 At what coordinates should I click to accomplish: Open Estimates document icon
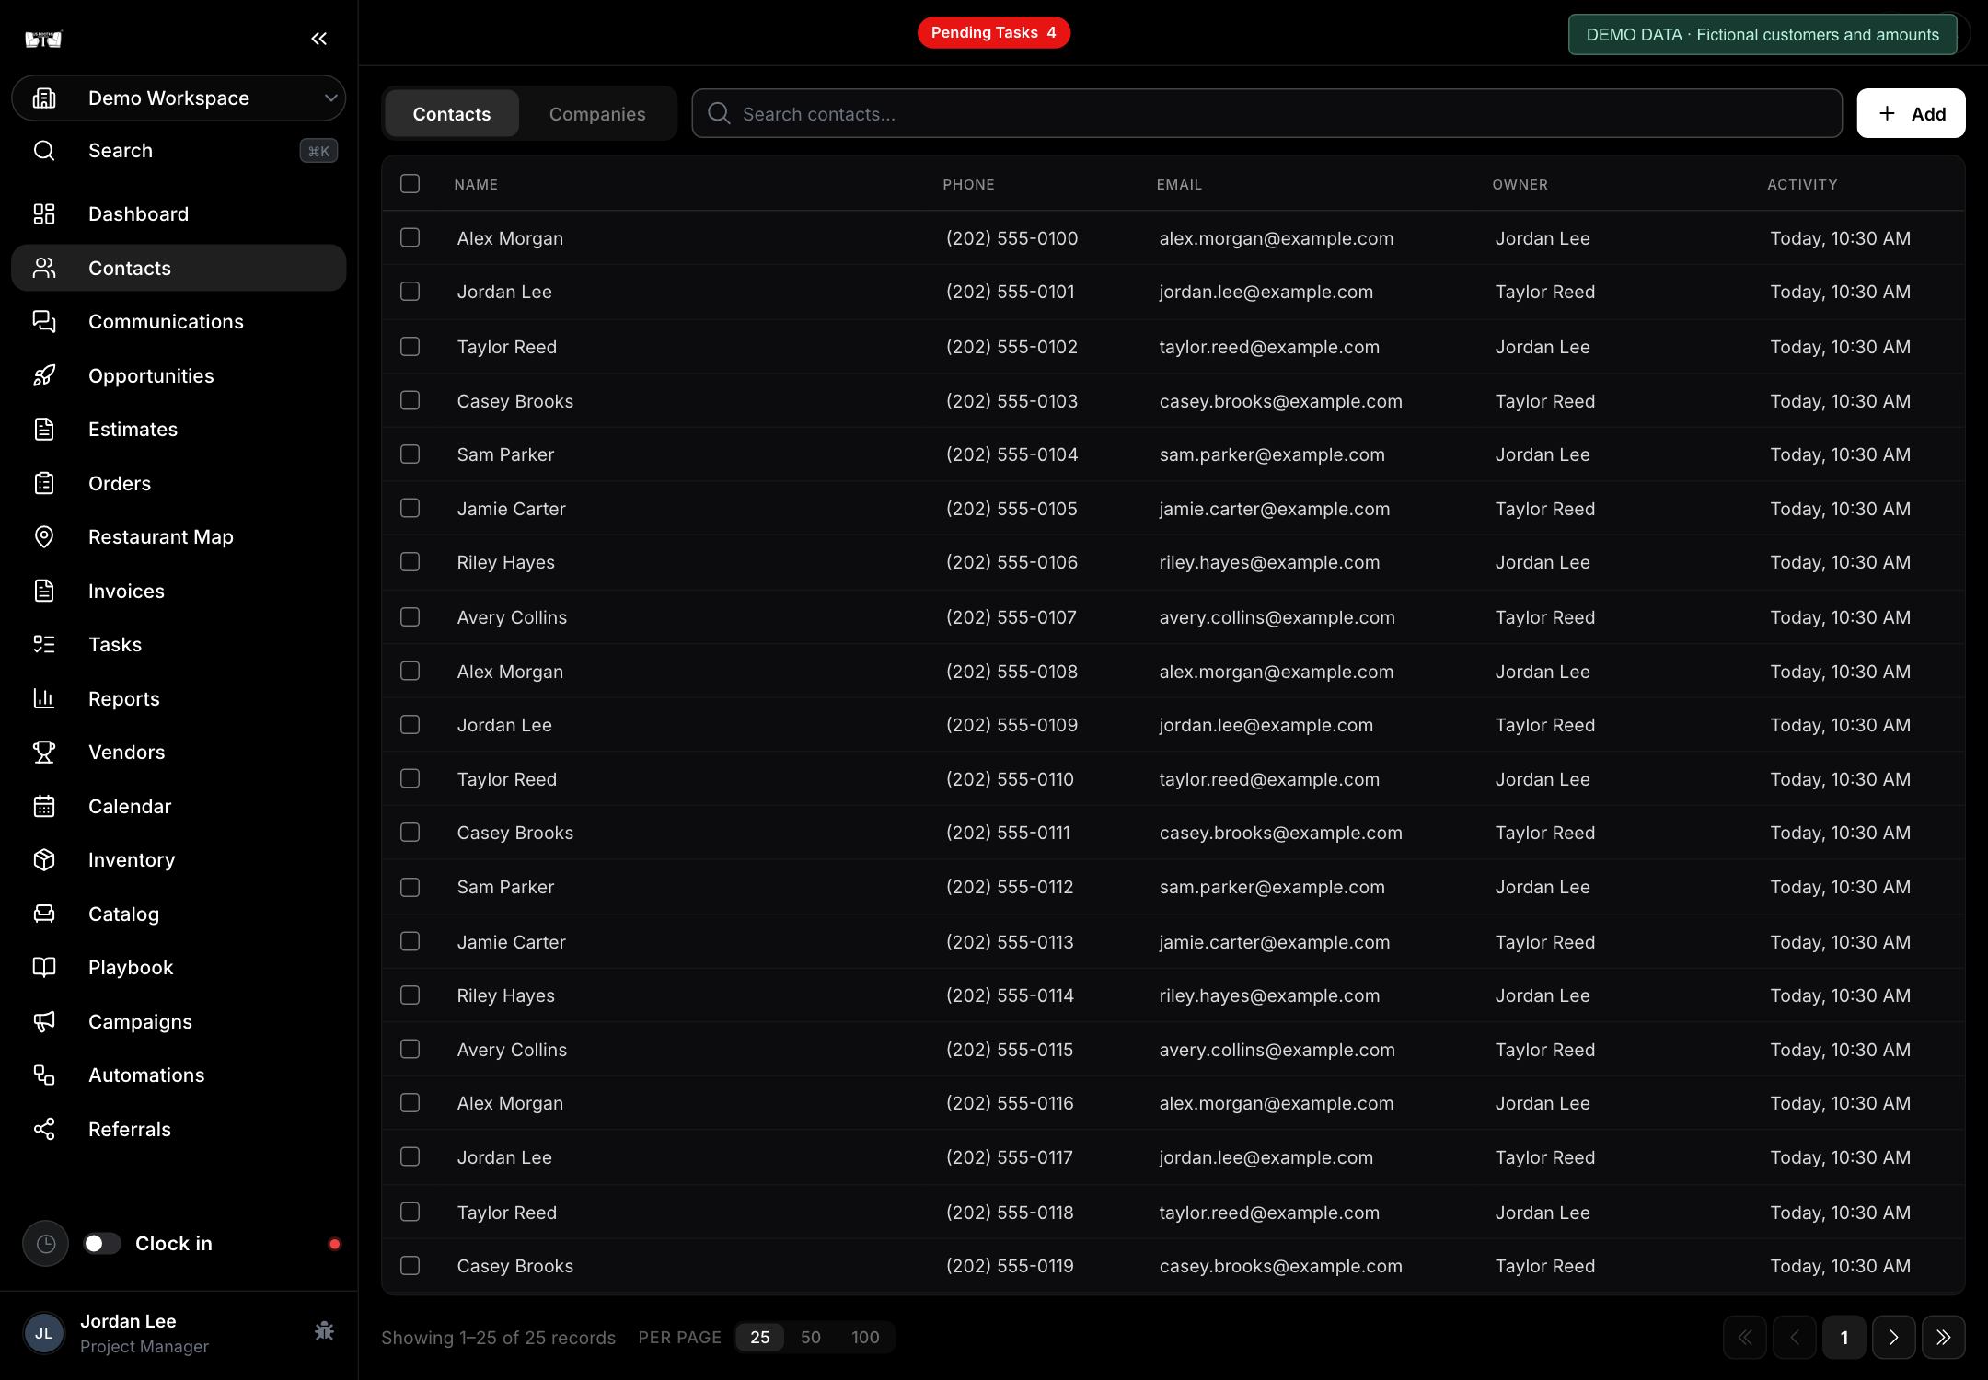(44, 430)
